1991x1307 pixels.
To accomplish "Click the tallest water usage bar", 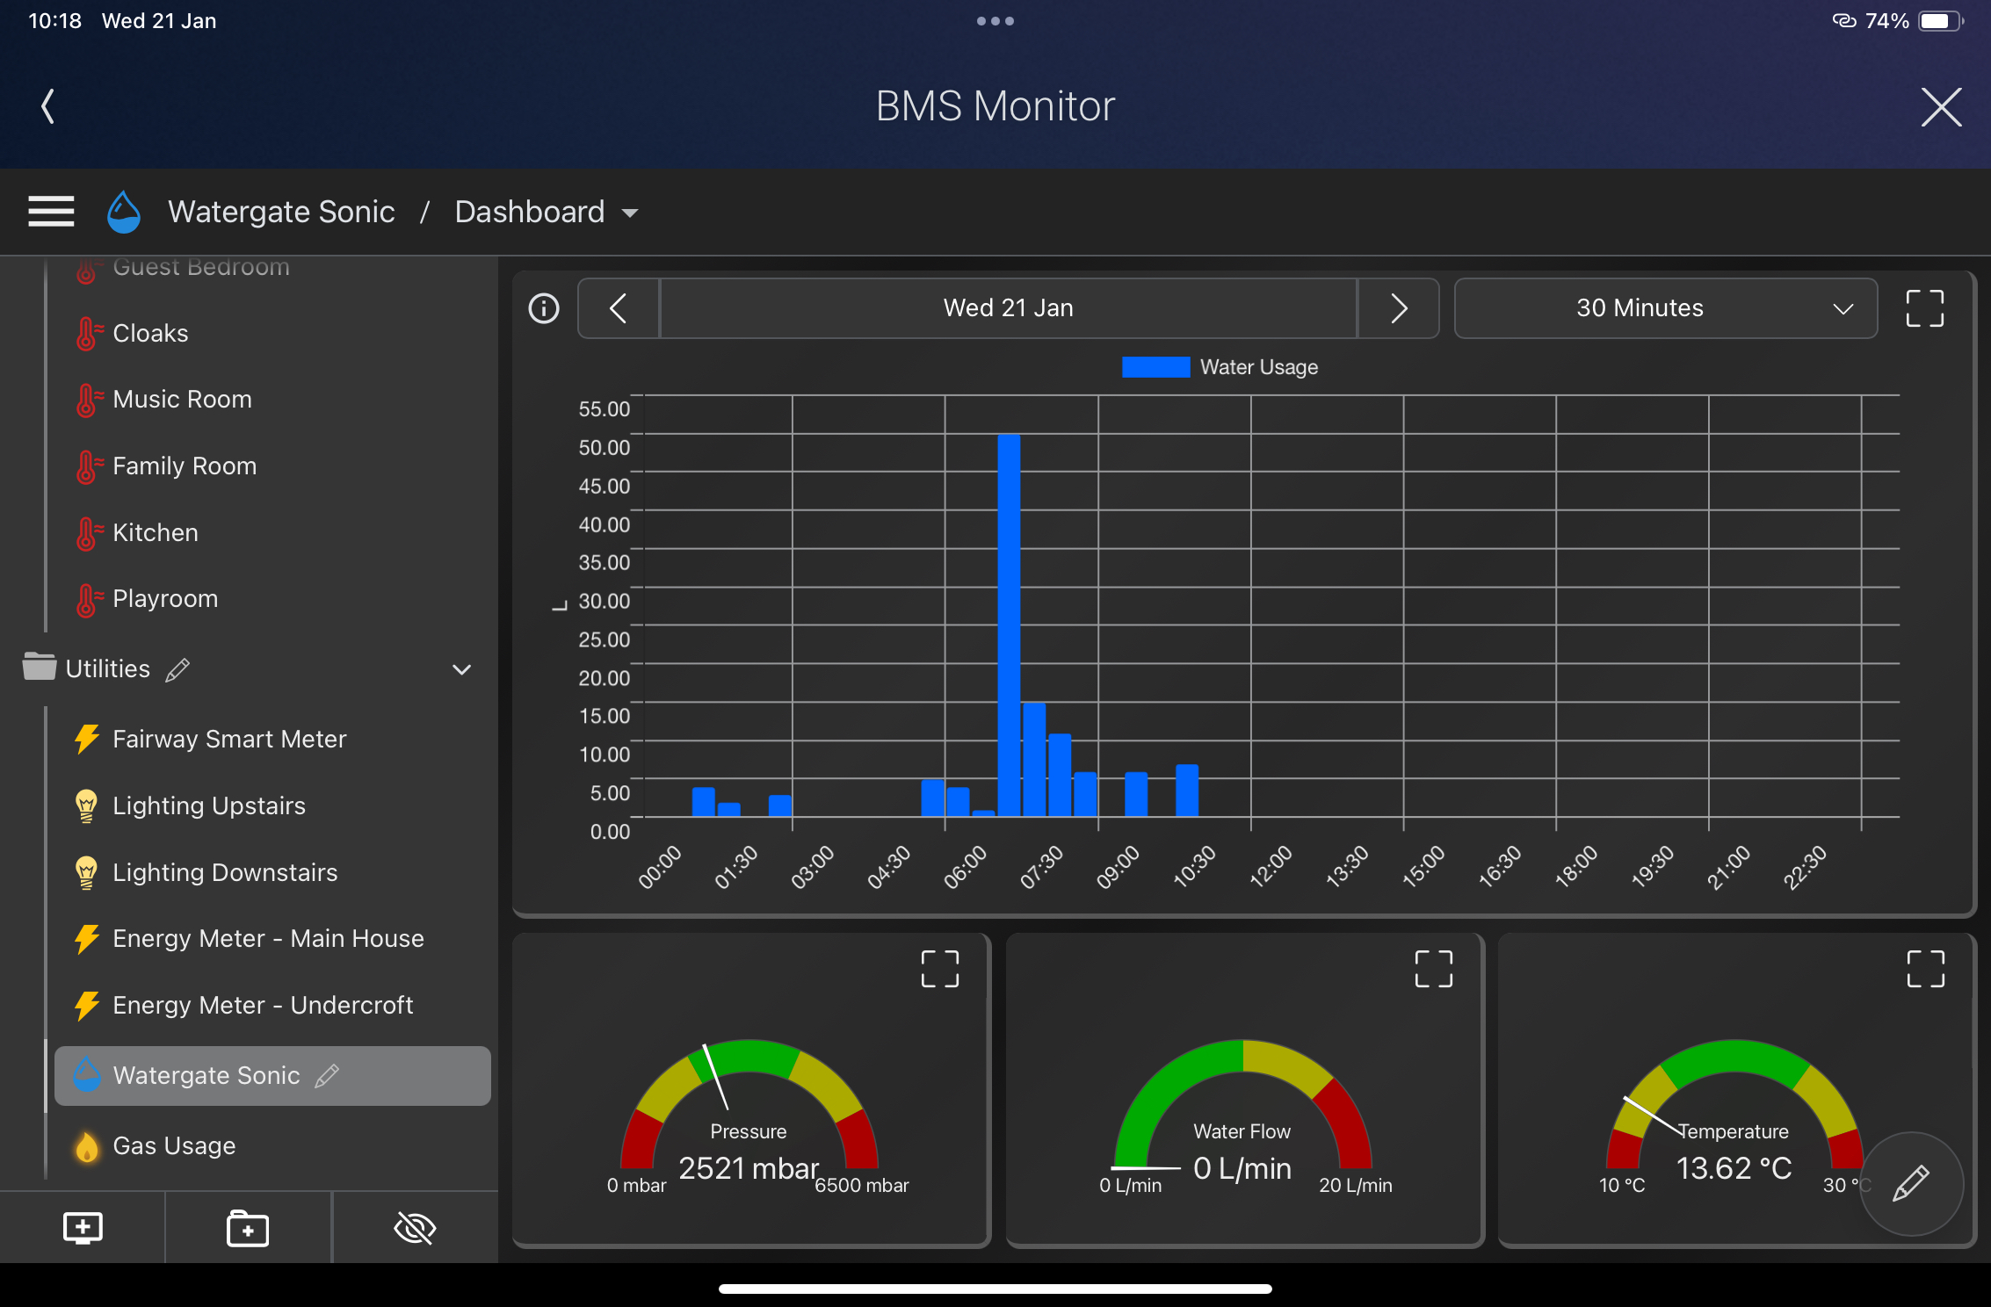I will [1009, 624].
